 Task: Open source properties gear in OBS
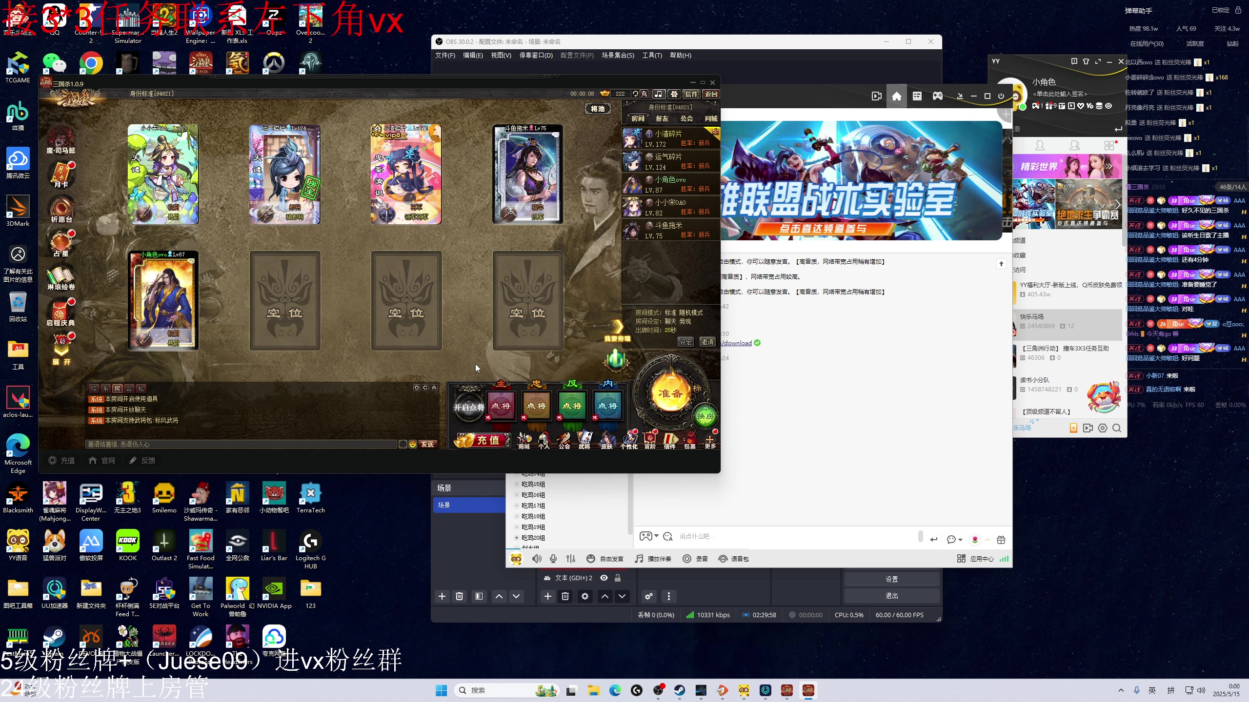[x=585, y=596]
